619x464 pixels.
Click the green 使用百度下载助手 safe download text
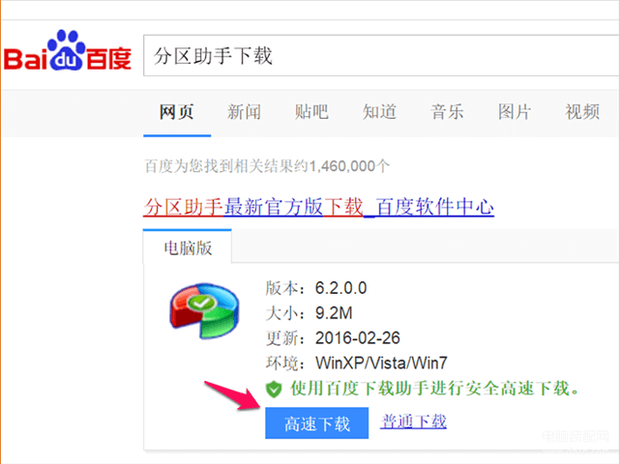click(434, 389)
